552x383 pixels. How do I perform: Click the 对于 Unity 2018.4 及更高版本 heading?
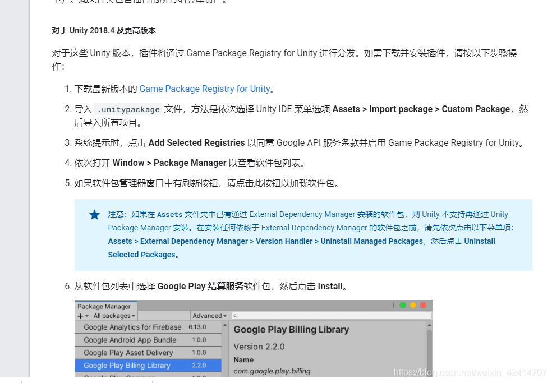(104, 30)
